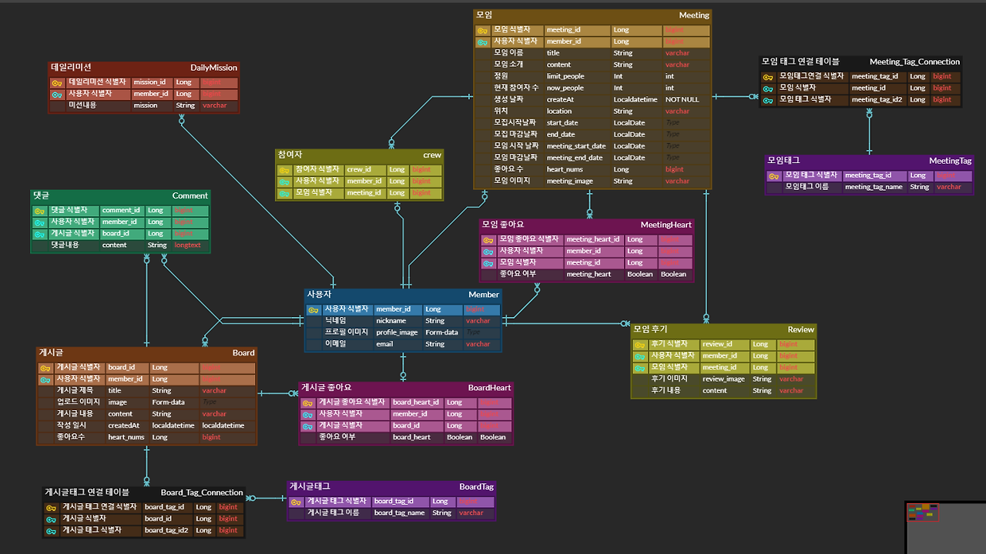
Task: Click the primary key icon beside board_heart_id
Action: tap(307, 403)
